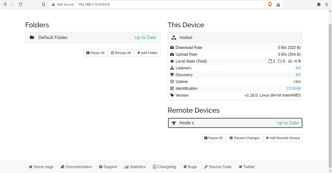The image size is (332, 173).
Task: Click the disk size icon in Local State
Action: point(290,61)
